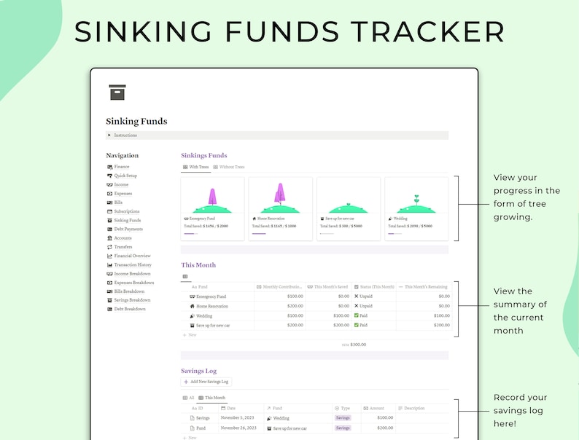The image size is (579, 440).
Task: Click the Status (This Month) column header
Action: [x=373, y=286]
